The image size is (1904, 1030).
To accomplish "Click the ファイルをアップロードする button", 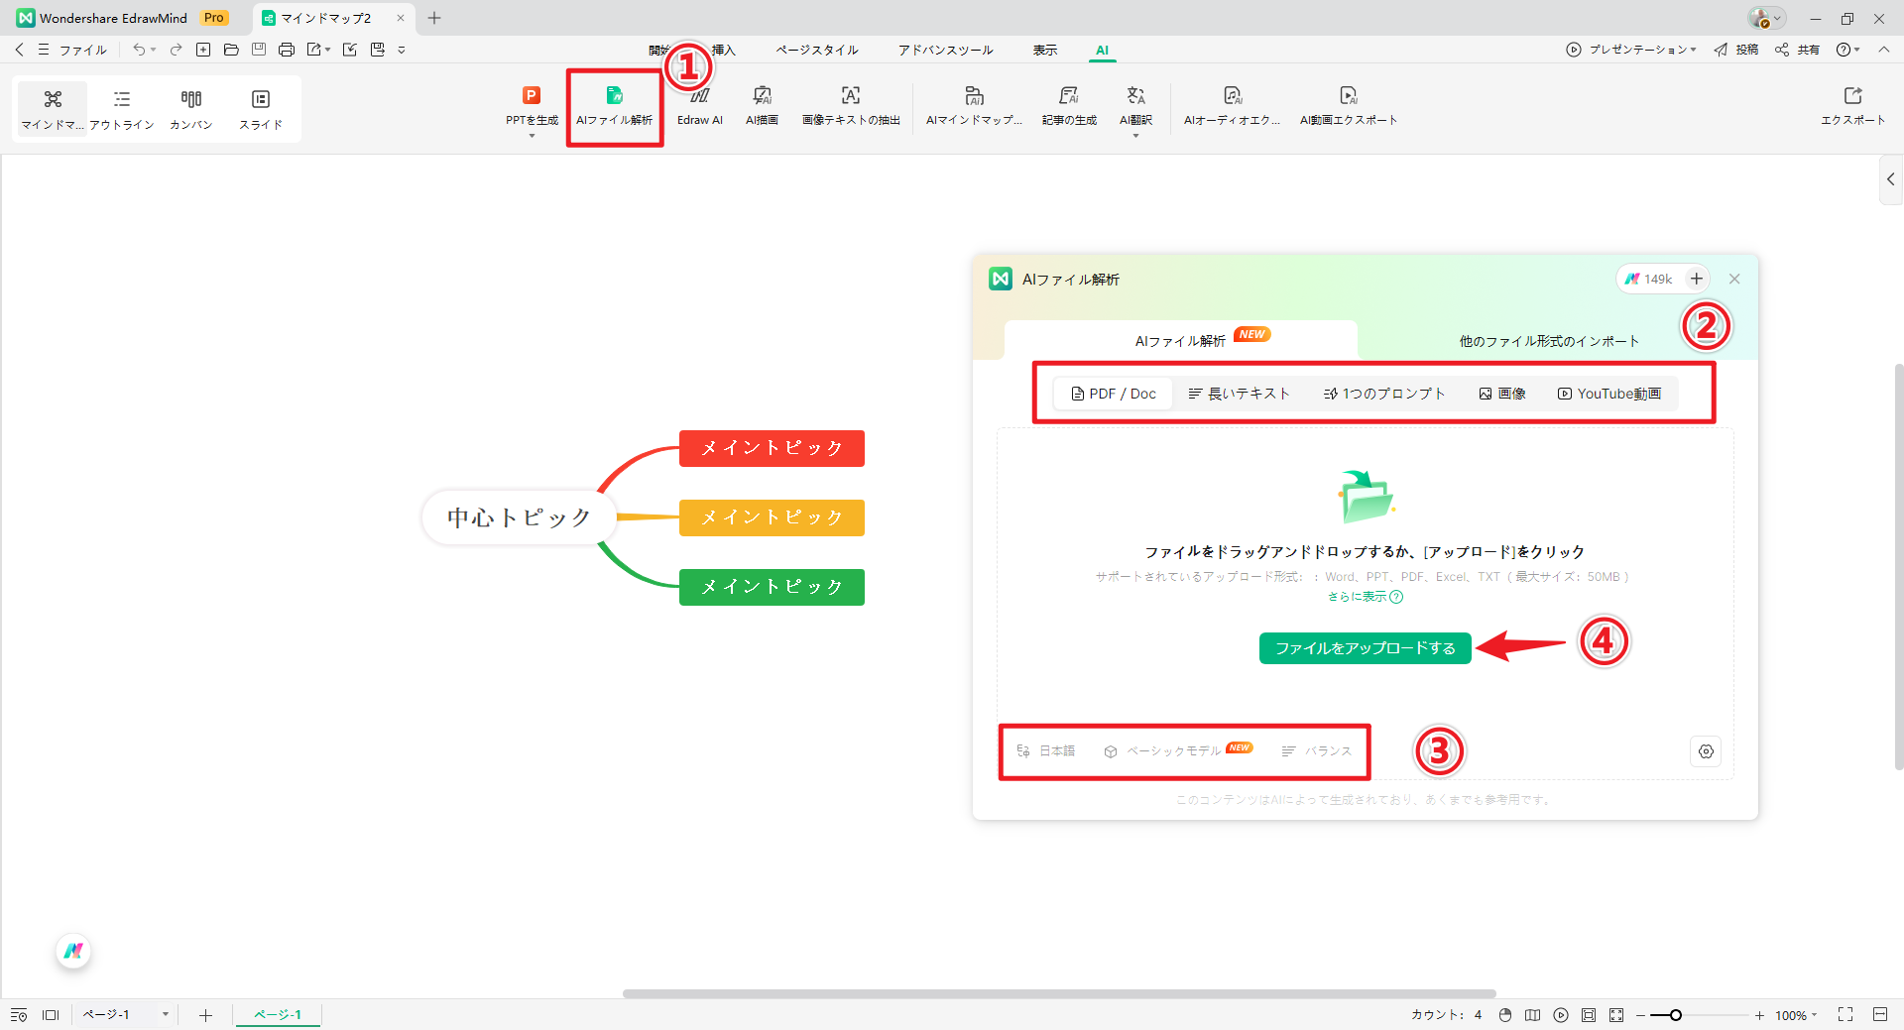I will click(x=1365, y=647).
